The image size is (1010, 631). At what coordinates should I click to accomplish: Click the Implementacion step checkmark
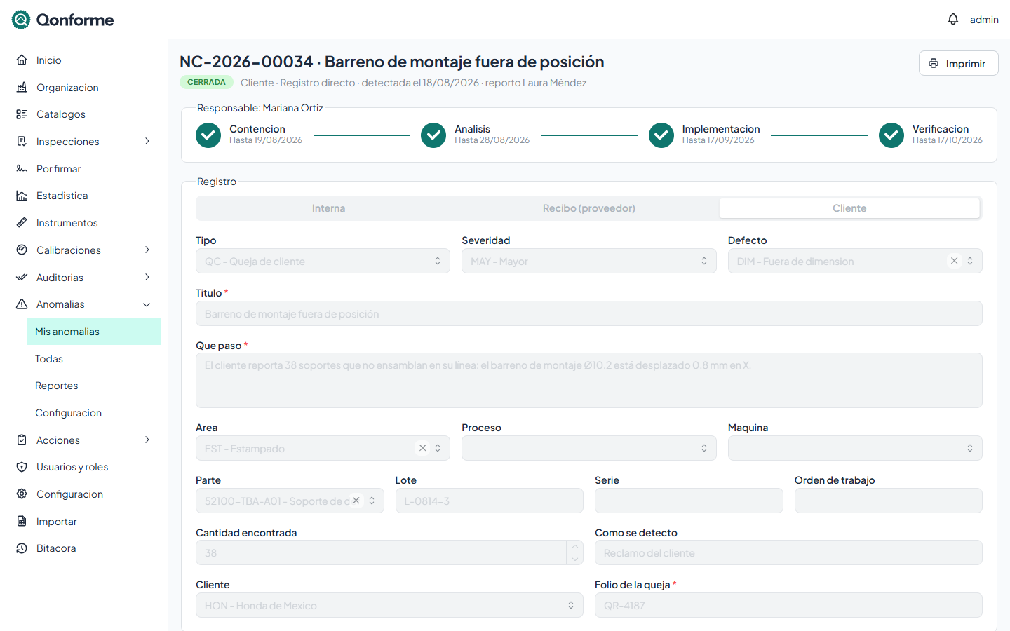coord(661,135)
